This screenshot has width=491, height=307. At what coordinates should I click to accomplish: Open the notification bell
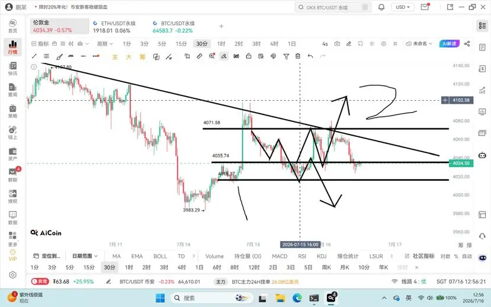(x=381, y=7)
